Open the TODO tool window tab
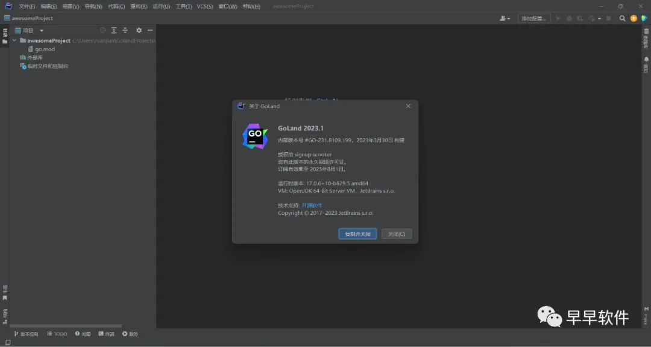Image resolution: width=651 pixels, height=347 pixels. pos(57,334)
